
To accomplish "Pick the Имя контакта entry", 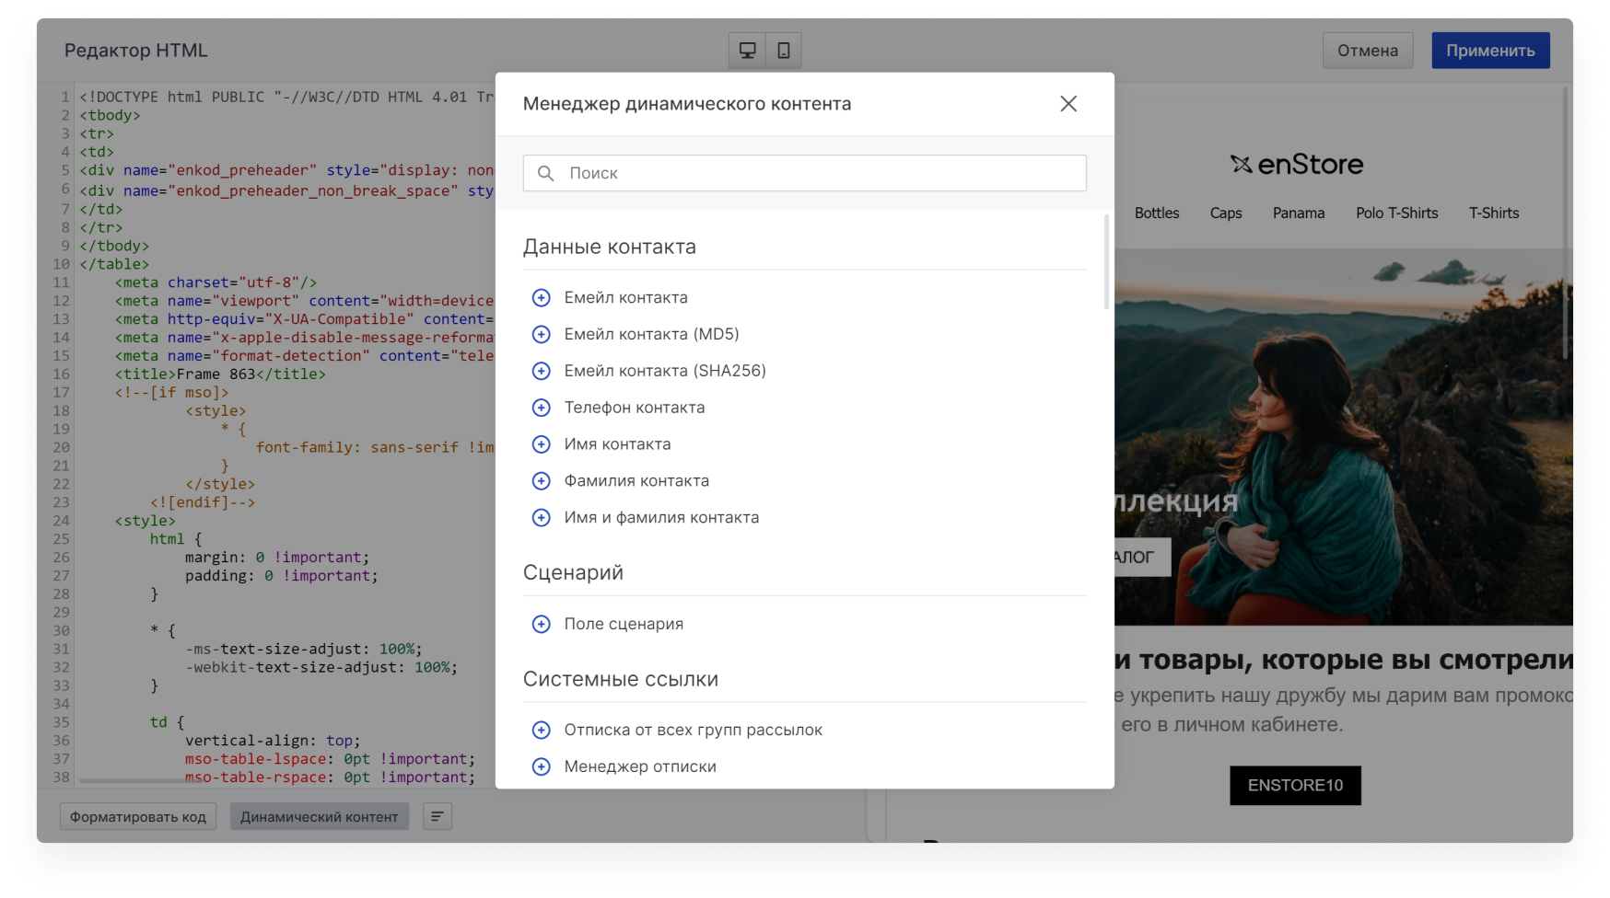I will [618, 444].
